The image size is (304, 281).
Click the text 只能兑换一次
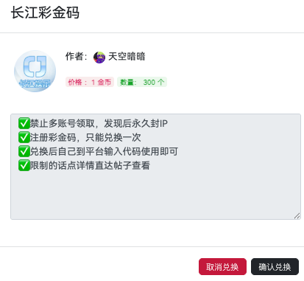[113, 137]
